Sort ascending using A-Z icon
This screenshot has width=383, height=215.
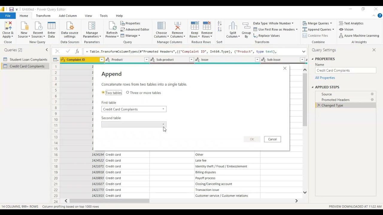point(220,23)
